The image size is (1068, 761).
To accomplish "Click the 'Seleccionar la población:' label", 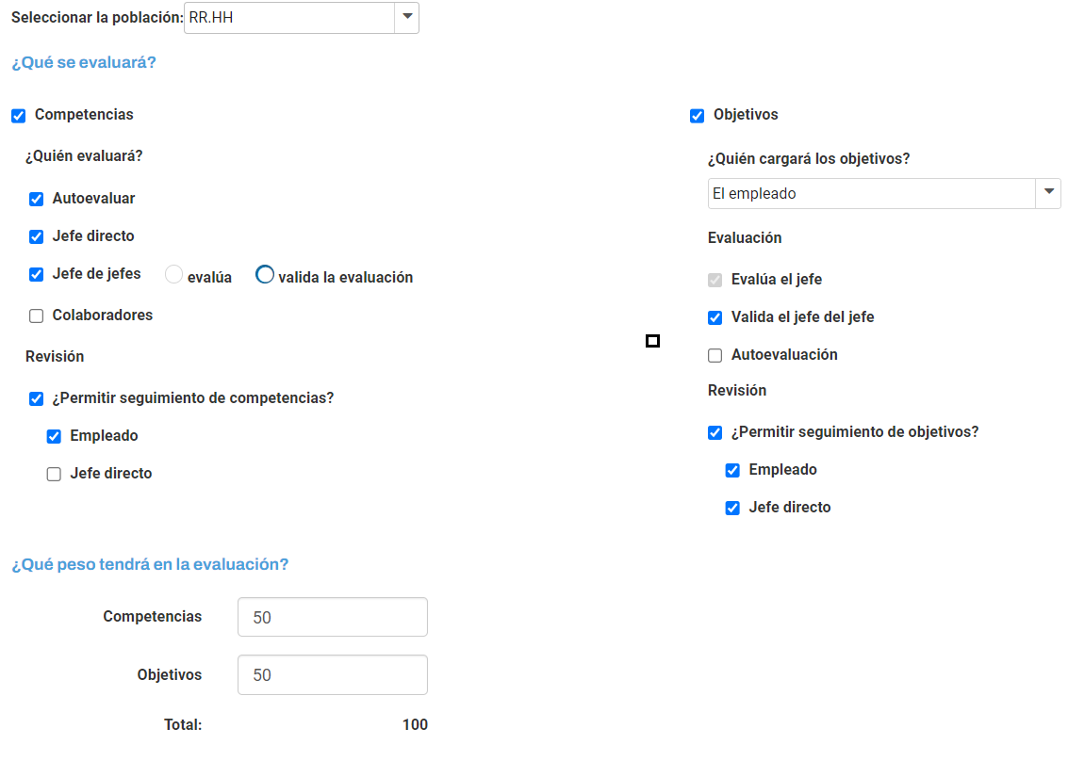I will 97,18.
